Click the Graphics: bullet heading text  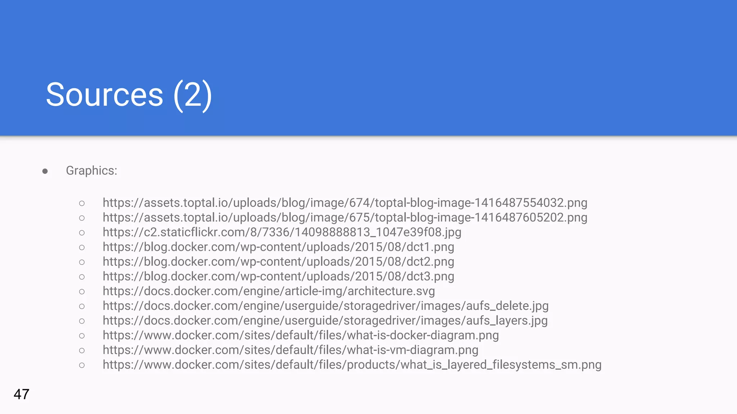[91, 170]
